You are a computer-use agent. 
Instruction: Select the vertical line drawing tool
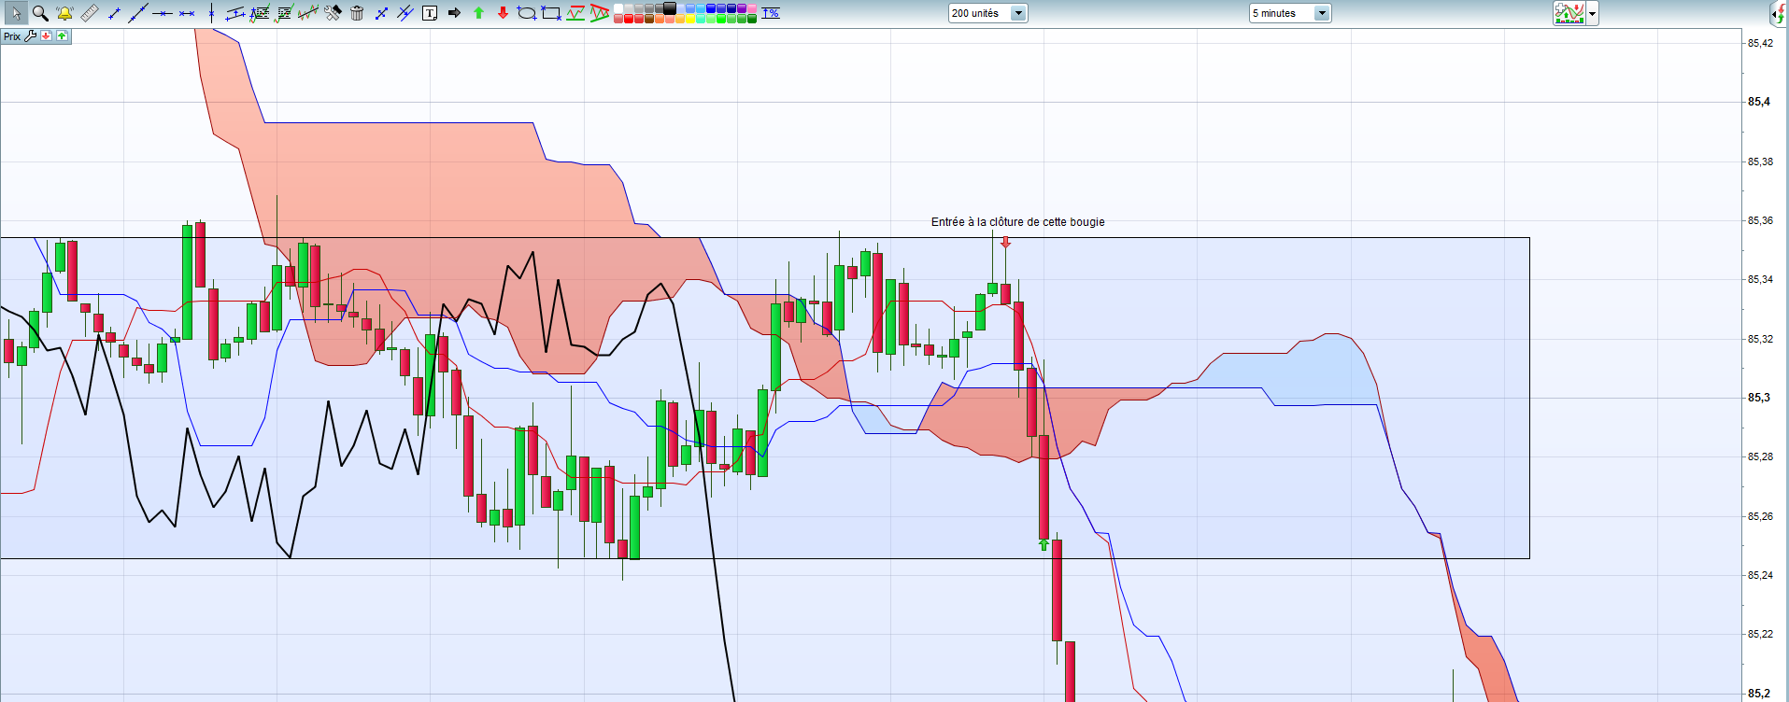tap(211, 13)
